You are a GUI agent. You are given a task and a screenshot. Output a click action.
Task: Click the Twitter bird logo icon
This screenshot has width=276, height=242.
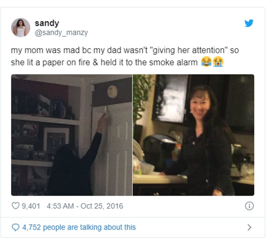click(249, 23)
